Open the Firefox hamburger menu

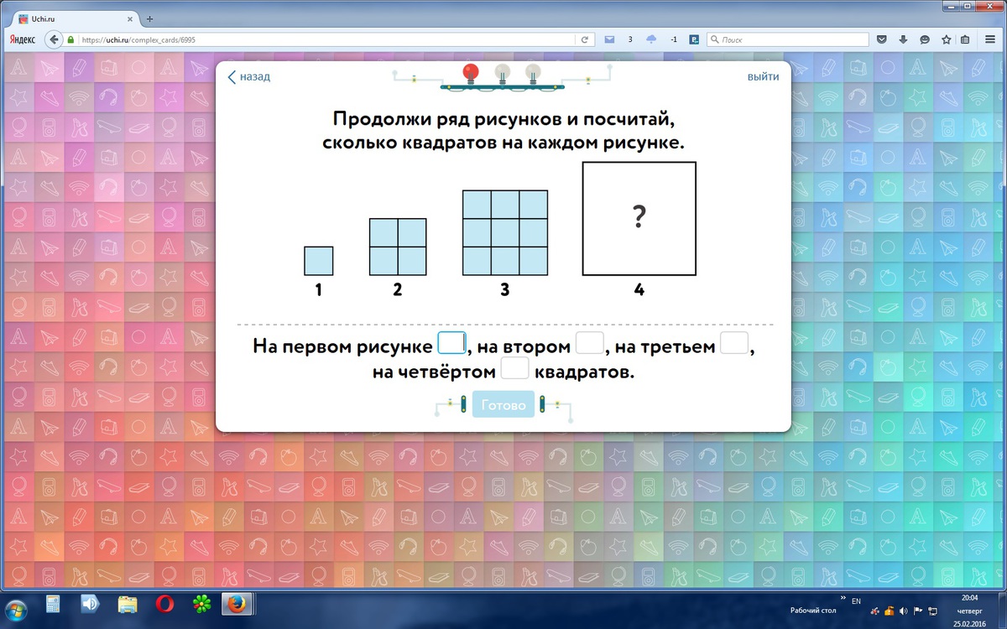pos(989,39)
